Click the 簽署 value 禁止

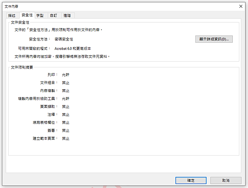(x=66, y=131)
